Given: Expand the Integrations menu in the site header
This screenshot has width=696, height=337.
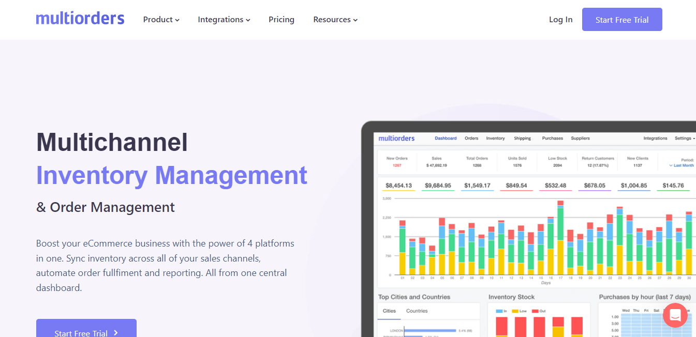Looking at the screenshot, I should click(224, 20).
